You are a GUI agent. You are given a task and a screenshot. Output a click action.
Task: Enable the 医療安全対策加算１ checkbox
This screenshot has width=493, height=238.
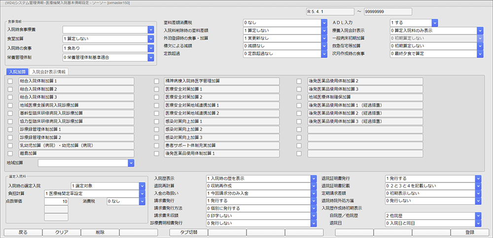coord(156,89)
